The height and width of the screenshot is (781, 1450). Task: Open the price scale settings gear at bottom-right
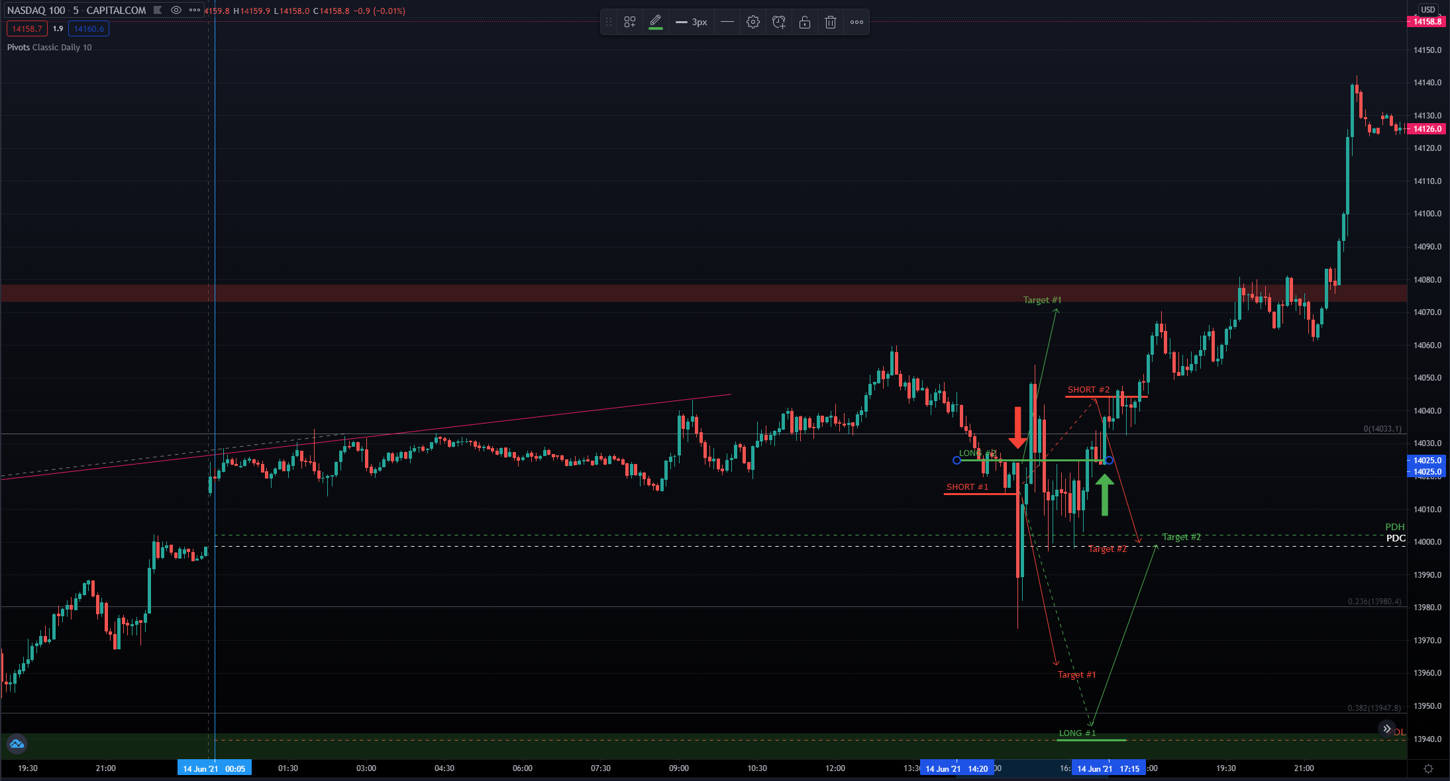[x=1428, y=768]
